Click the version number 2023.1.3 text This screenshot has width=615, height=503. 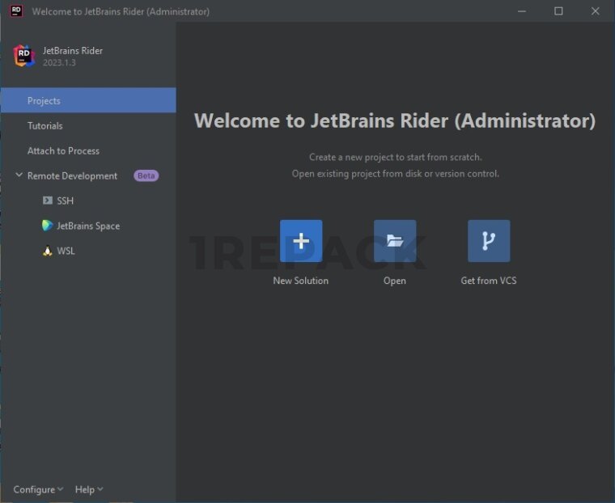coord(59,63)
